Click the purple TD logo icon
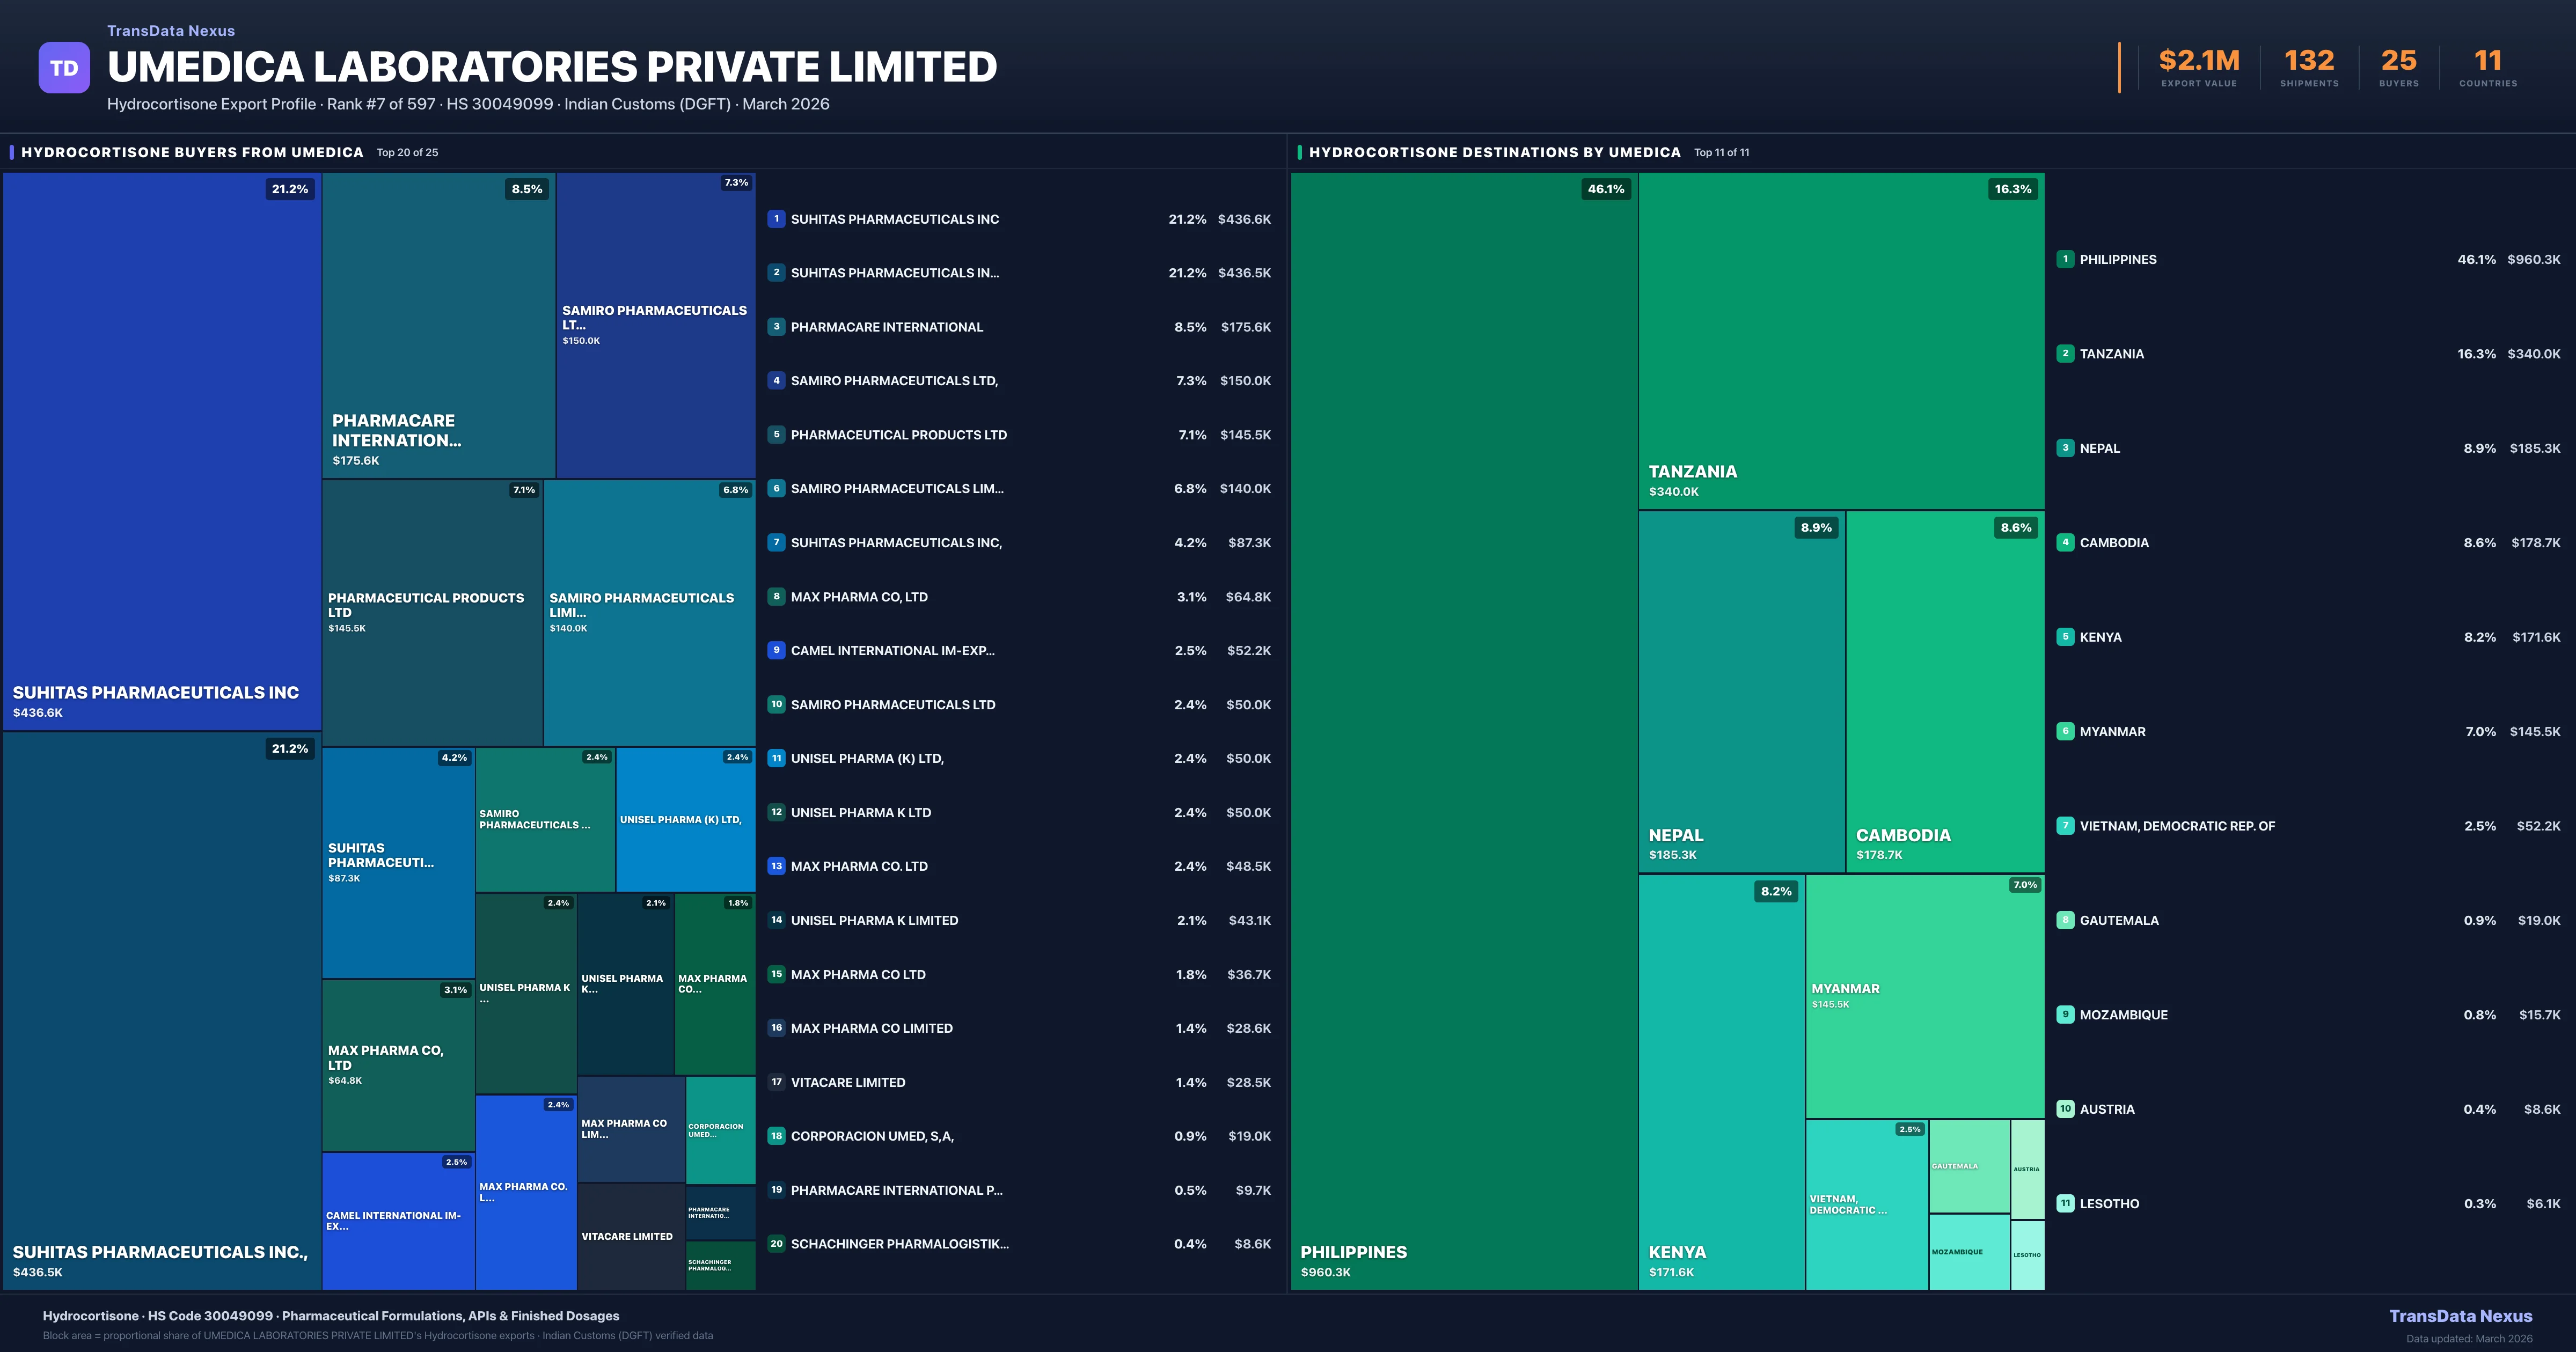The width and height of the screenshot is (2576, 1352). click(x=64, y=68)
